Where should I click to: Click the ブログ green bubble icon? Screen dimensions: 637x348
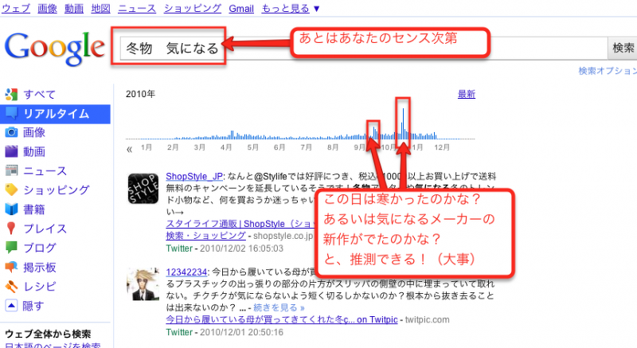(11, 248)
